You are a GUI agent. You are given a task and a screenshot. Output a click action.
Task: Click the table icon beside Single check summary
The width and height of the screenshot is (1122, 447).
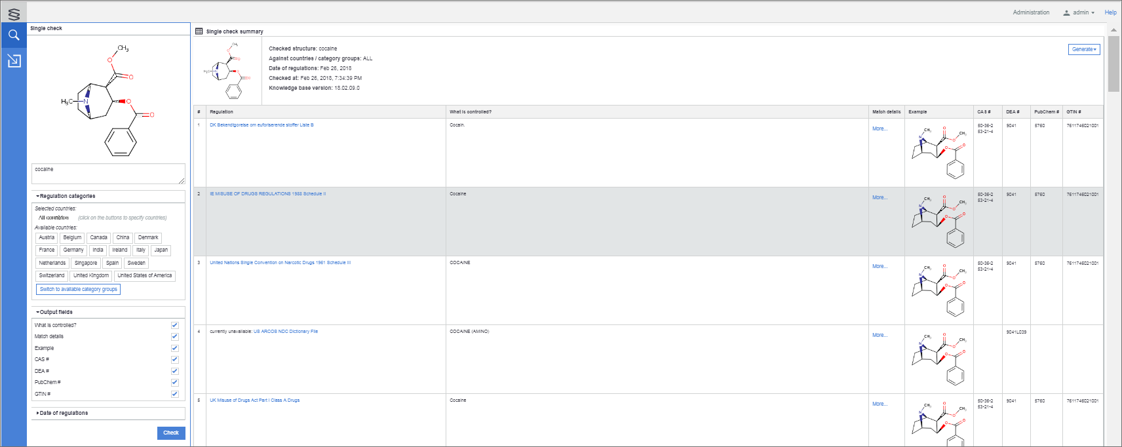[x=199, y=31]
